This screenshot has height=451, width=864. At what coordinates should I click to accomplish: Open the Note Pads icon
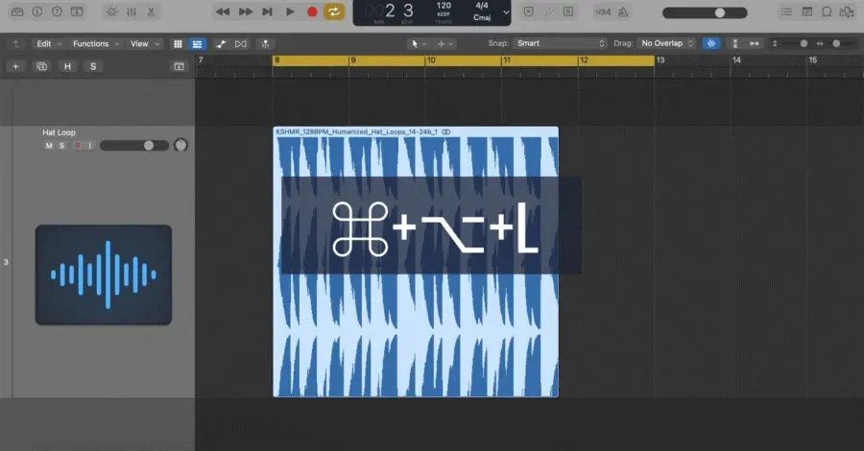click(806, 12)
